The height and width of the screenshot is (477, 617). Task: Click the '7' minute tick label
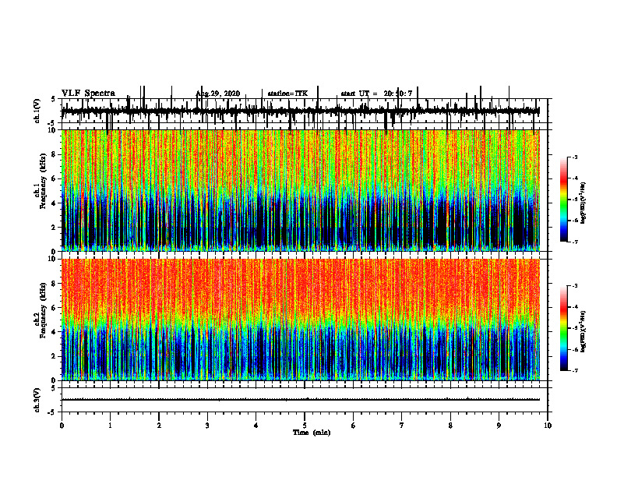pyautogui.click(x=402, y=426)
